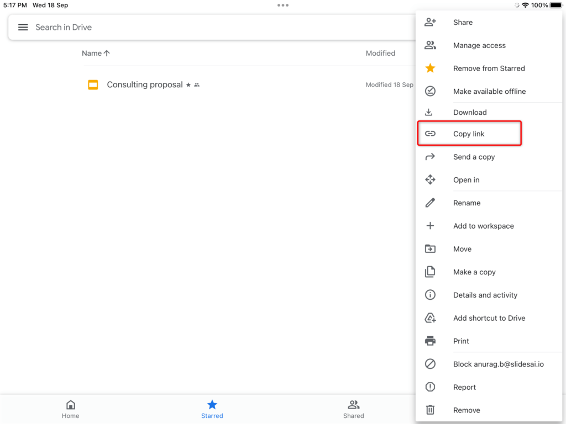Click the star icon beside Remove from Starred
Image resolution: width=566 pixels, height=424 pixels.
(x=431, y=68)
